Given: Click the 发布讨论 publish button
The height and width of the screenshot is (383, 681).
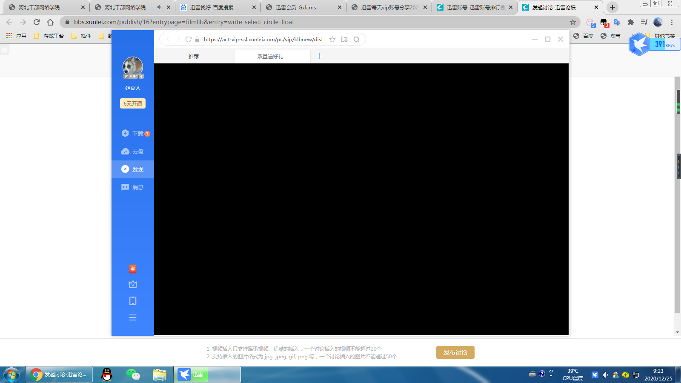Looking at the screenshot, I should 455,352.
